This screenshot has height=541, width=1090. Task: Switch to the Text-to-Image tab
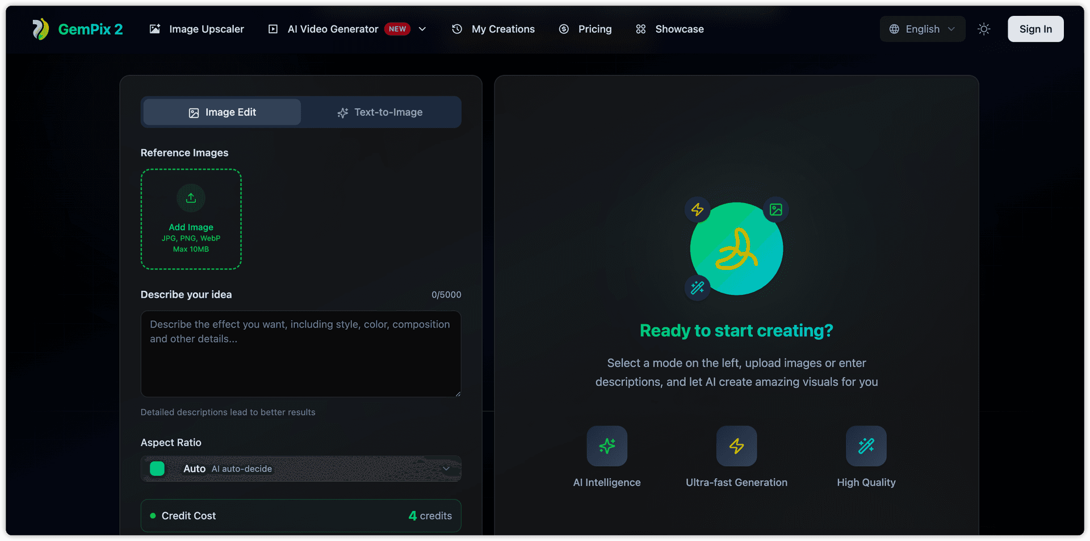pyautogui.click(x=380, y=112)
